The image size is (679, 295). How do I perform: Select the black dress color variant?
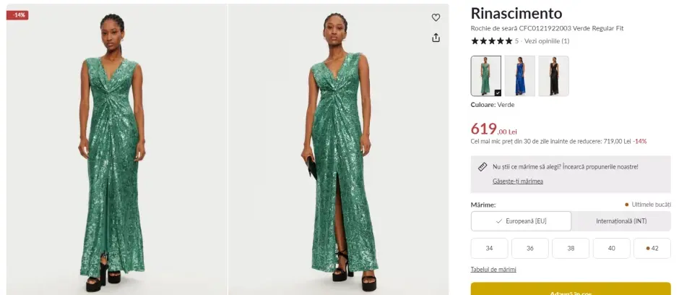pos(553,76)
